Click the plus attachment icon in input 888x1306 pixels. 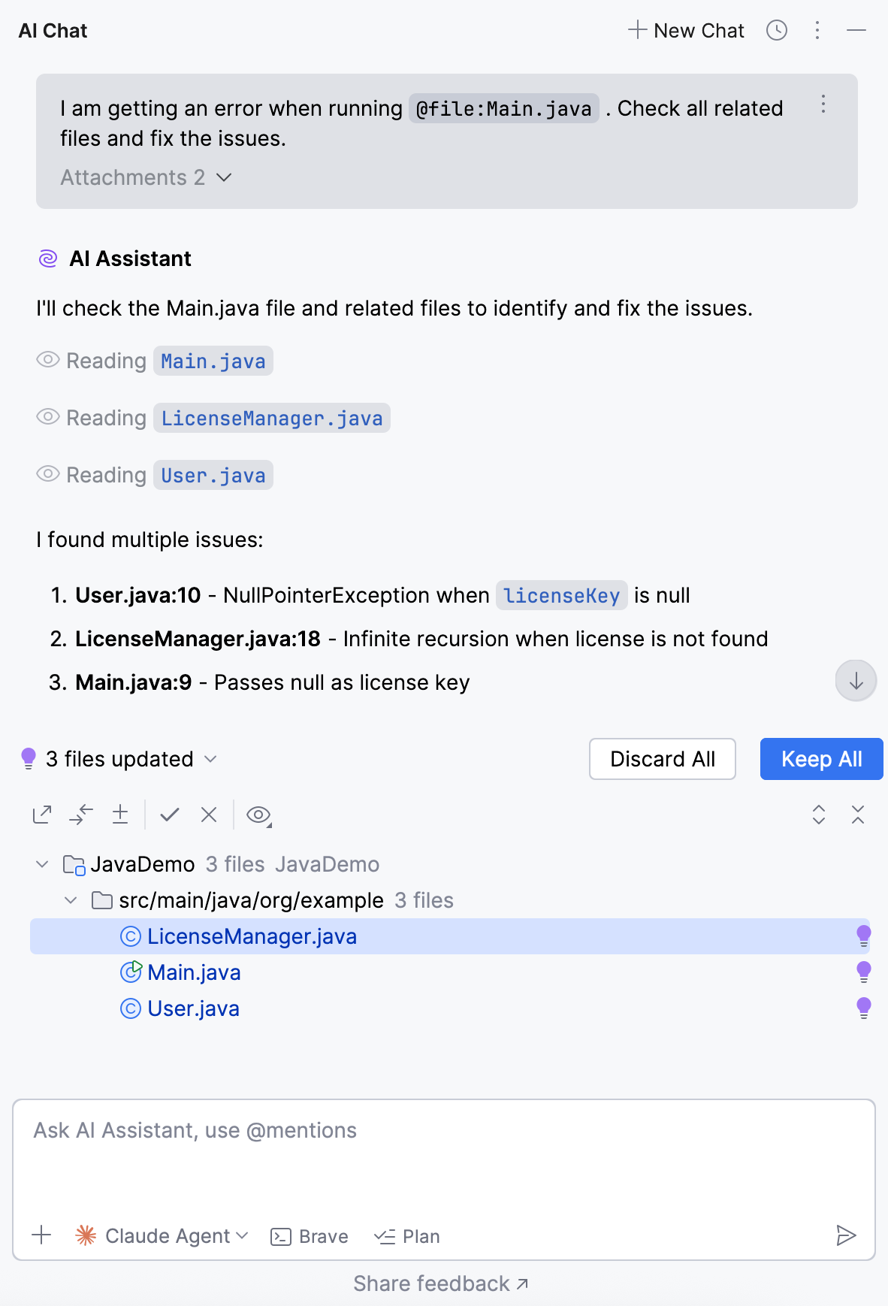click(42, 1235)
